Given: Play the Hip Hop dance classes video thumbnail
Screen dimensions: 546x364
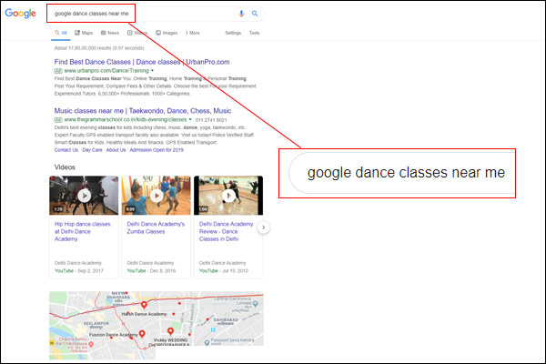Looking at the screenshot, I should [x=84, y=196].
